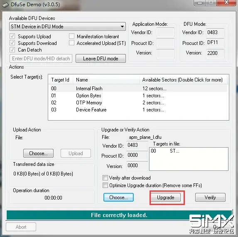238x237 pixels.
Task: Close the DfuSe Demo window
Action: [x=226, y=3]
